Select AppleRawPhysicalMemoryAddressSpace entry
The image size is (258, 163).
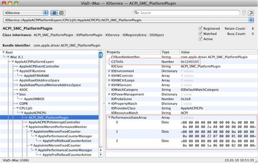click(50, 85)
